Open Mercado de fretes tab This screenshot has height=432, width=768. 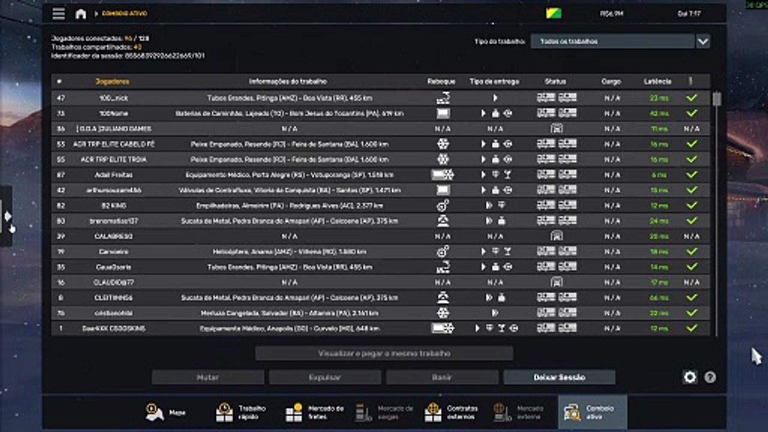(315, 412)
